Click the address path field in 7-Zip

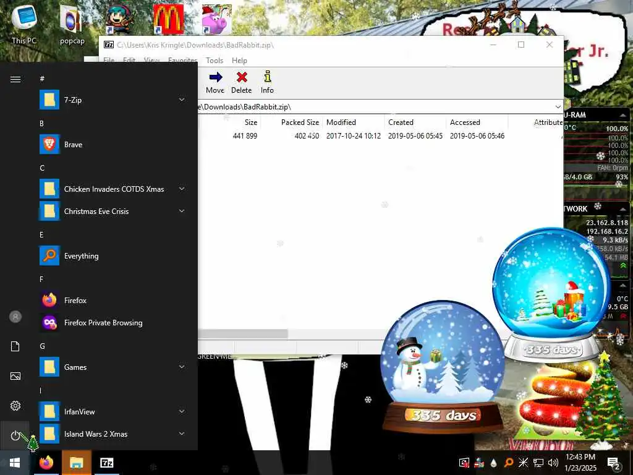coord(375,106)
